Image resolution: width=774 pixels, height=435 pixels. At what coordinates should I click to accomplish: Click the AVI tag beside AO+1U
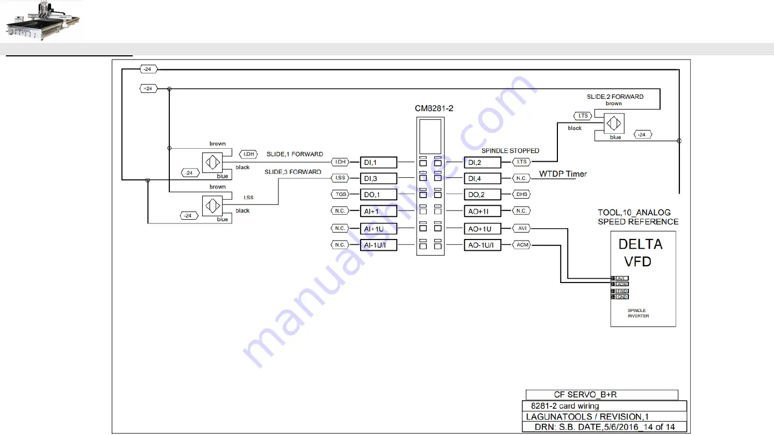pos(521,228)
